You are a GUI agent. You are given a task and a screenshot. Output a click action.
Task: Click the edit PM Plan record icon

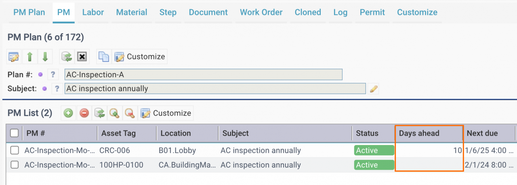14,57
